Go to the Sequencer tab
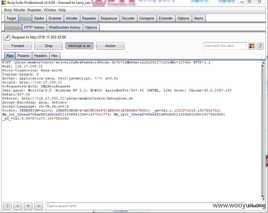268x213 pixels. click(109, 18)
